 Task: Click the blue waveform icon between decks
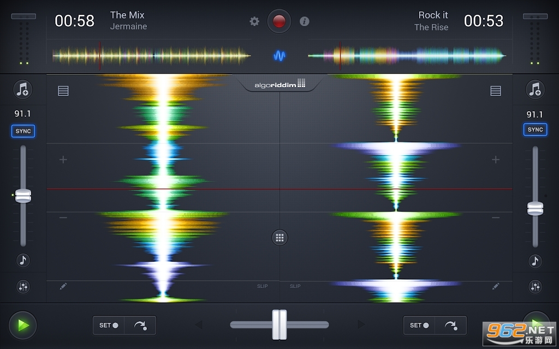[279, 56]
